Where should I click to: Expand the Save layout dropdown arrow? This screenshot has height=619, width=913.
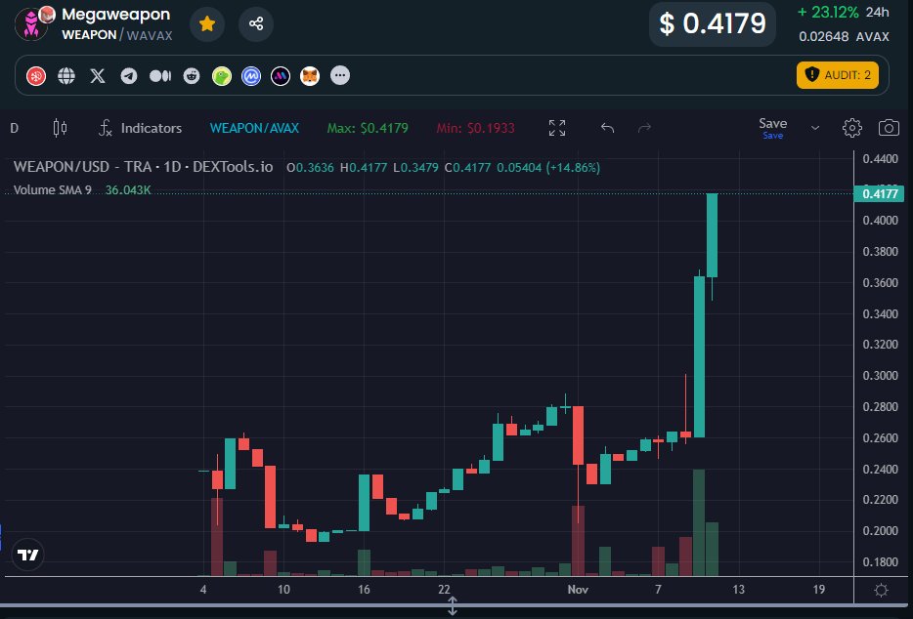coord(814,128)
